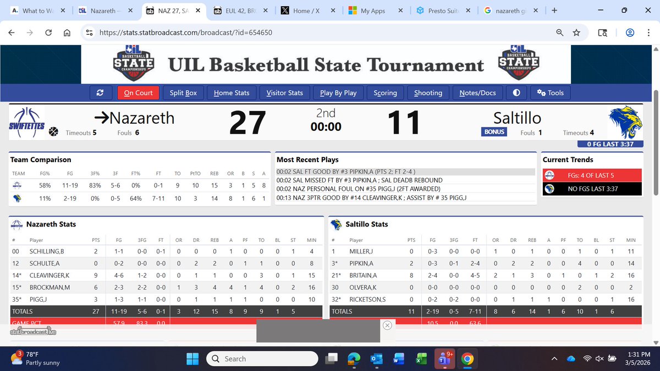Open the browser profile icon
Image resolution: width=660 pixels, height=371 pixels.
coord(630,33)
